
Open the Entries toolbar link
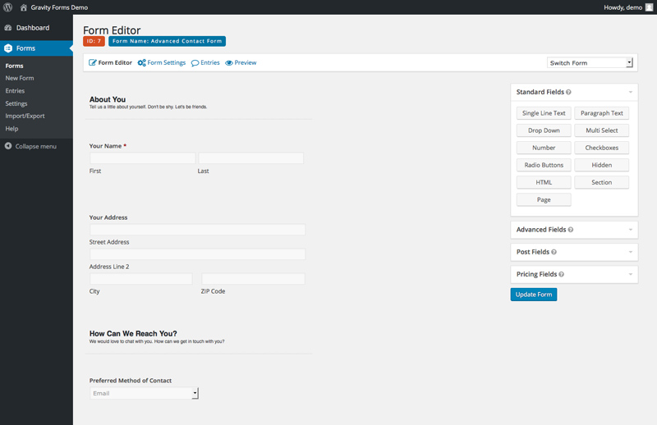tap(205, 62)
